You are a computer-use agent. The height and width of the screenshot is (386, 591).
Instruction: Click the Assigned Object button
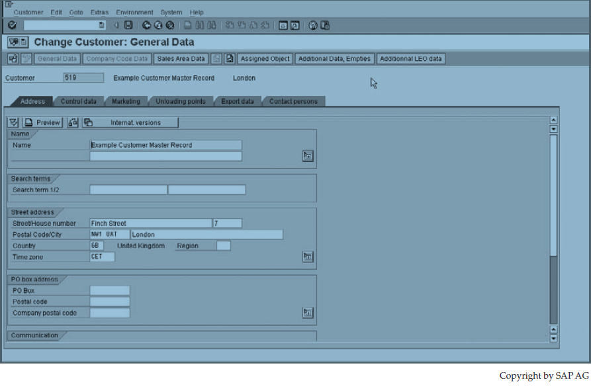point(264,58)
